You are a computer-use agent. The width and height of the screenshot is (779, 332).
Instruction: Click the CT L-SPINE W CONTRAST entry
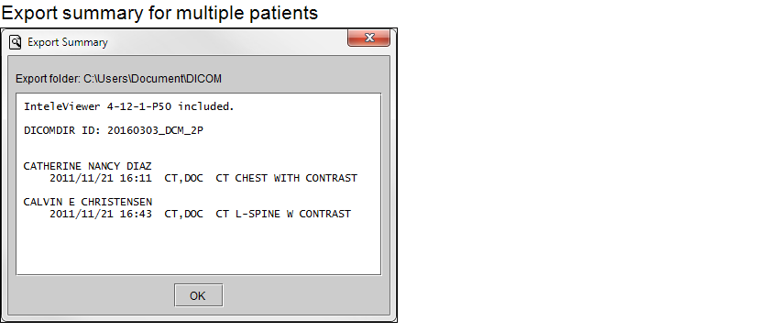click(283, 214)
